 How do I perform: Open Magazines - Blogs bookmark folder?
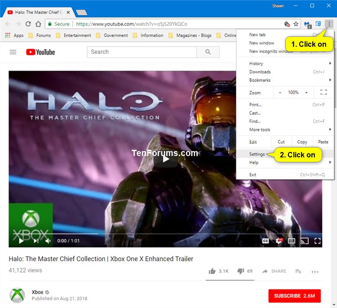190,35
